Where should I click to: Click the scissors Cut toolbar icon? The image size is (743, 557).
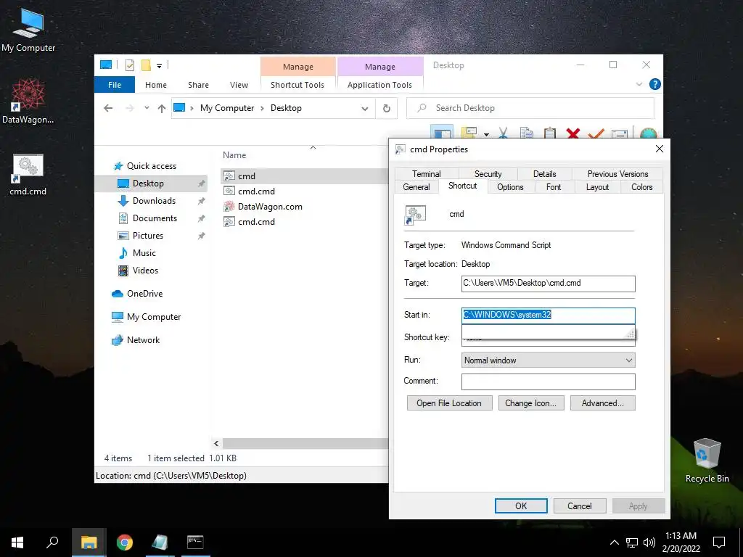click(504, 133)
